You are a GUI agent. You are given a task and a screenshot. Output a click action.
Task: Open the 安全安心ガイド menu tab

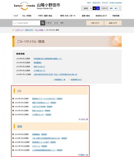[101, 16]
